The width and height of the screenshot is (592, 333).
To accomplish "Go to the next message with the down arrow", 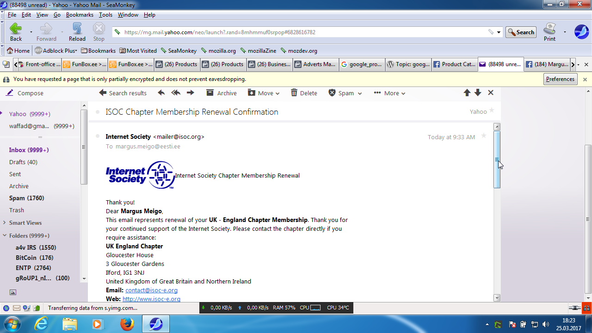I will 478,93.
